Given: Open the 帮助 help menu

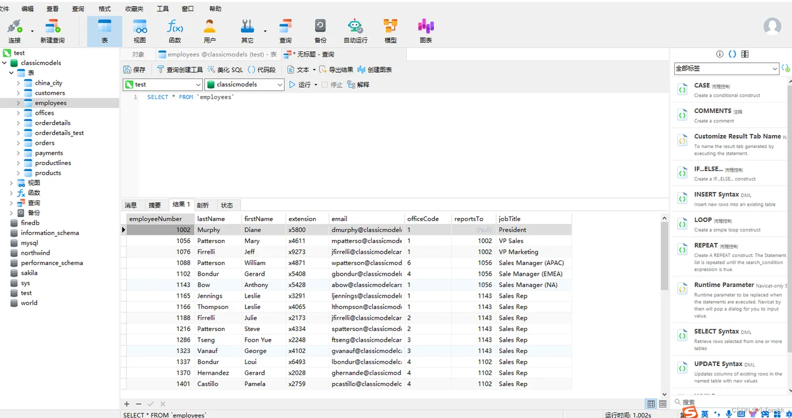Looking at the screenshot, I should pyautogui.click(x=215, y=8).
